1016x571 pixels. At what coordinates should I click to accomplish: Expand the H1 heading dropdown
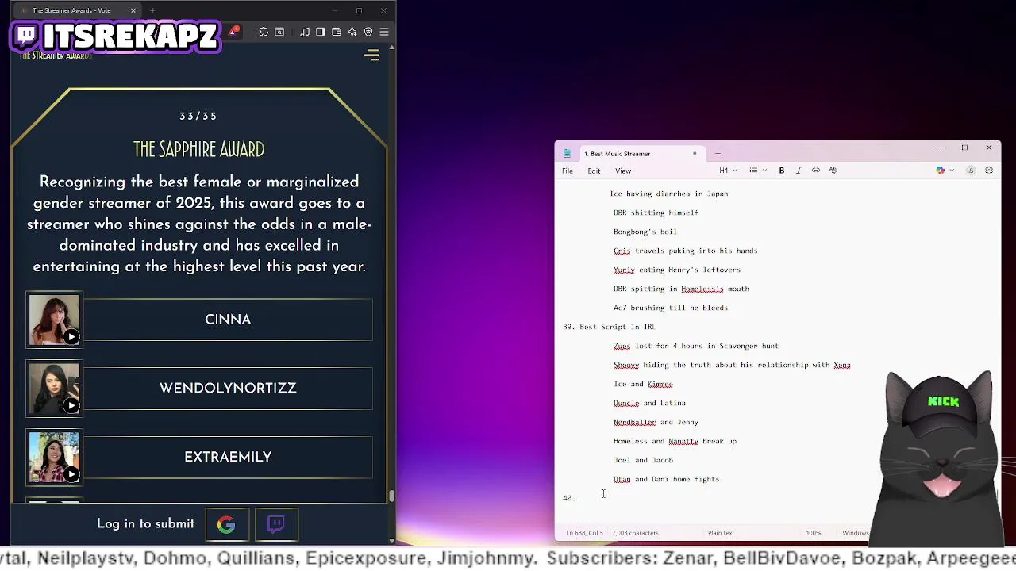pos(728,171)
